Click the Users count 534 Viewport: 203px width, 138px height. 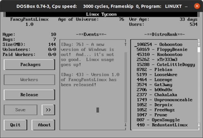pyautogui.click(x=194, y=24)
